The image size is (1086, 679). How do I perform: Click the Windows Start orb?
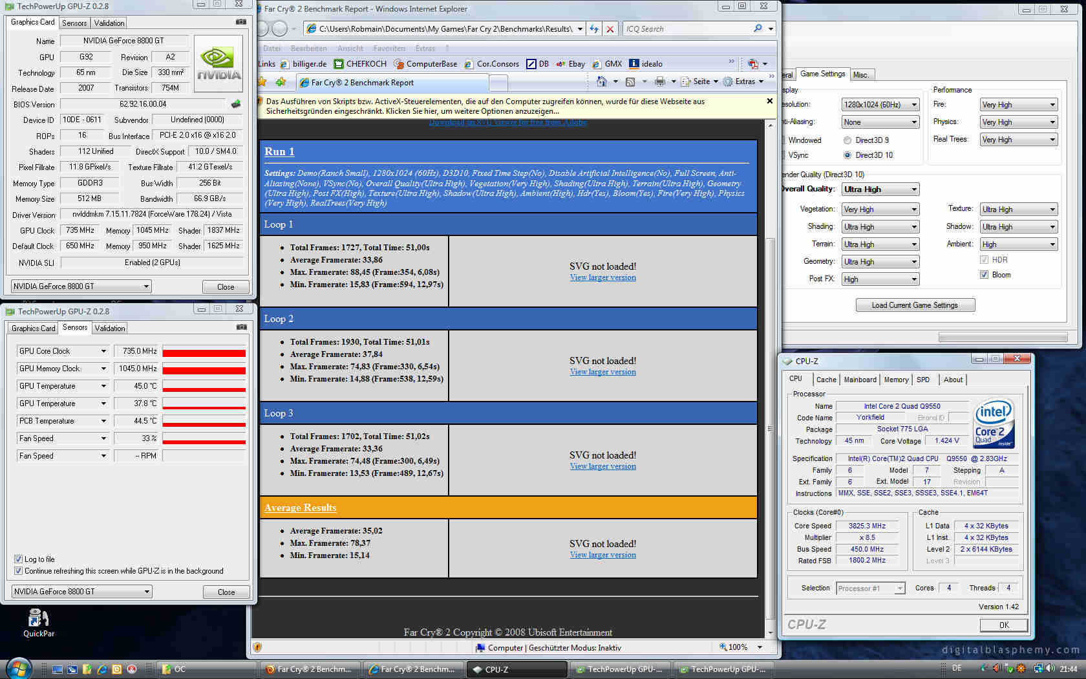[17, 669]
